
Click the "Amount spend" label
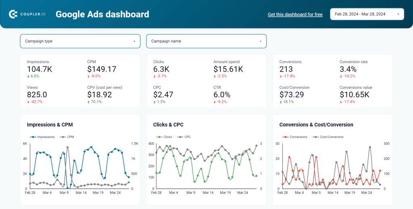click(x=227, y=62)
